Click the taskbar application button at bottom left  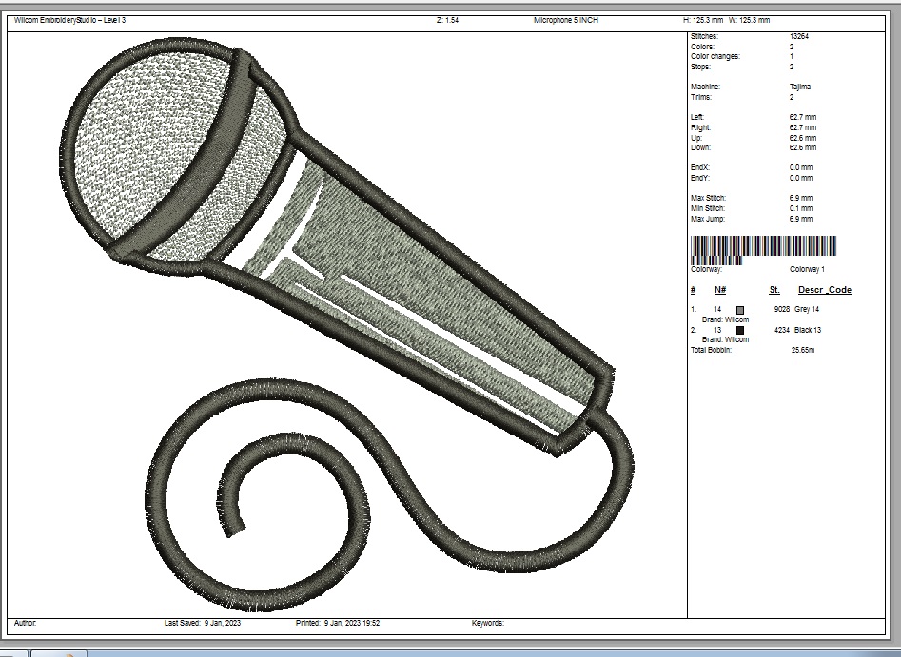tap(59, 653)
